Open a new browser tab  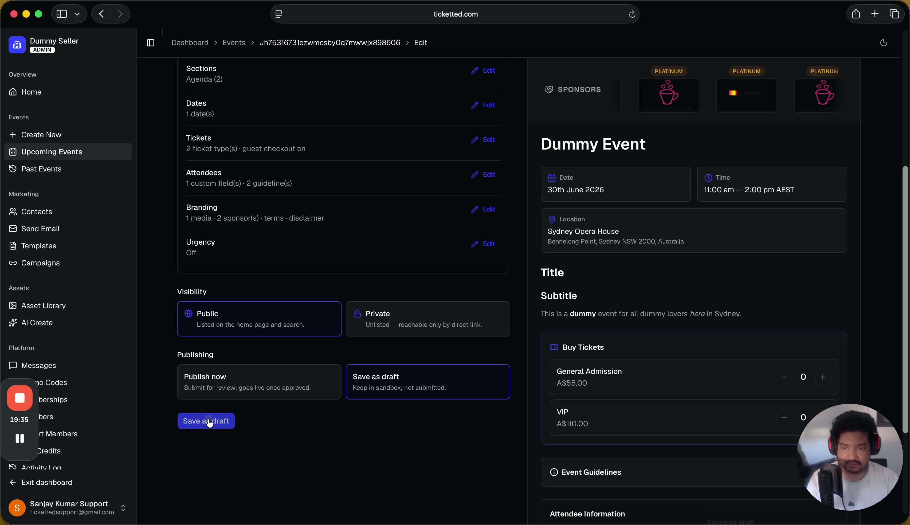coord(875,14)
